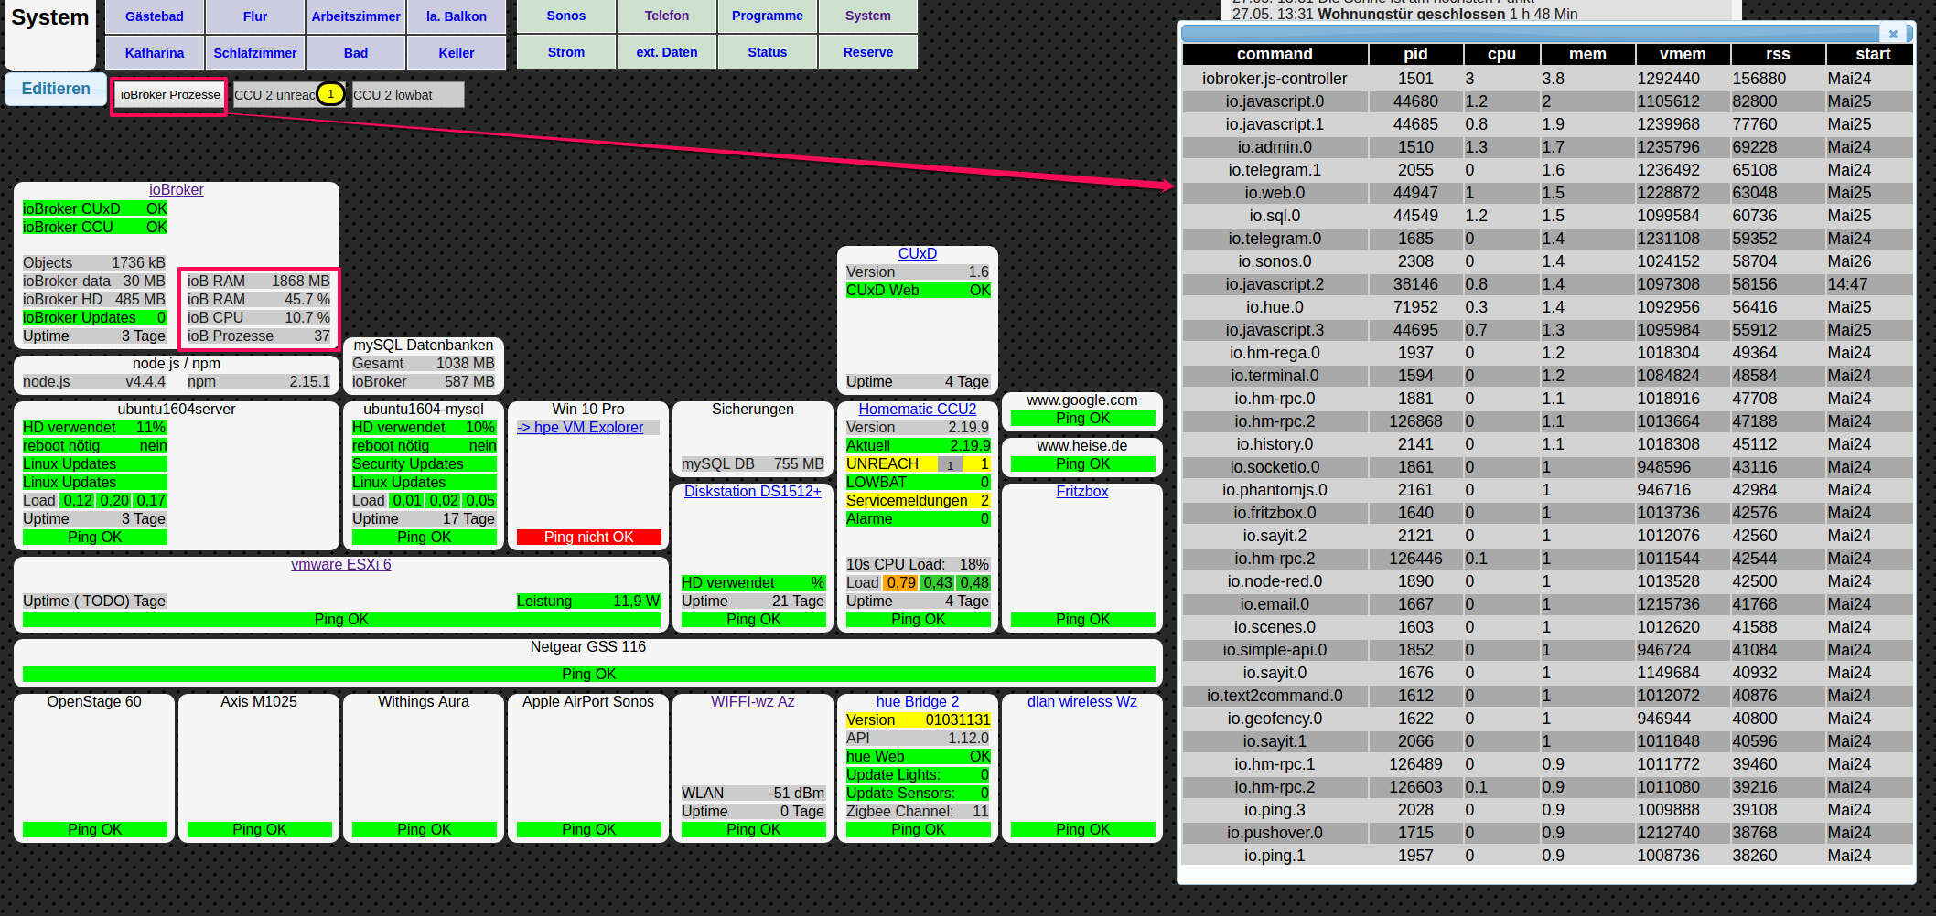Screen dimensions: 1936x916
Task: Open the Gästebad navigation tab
Action: coord(155,16)
